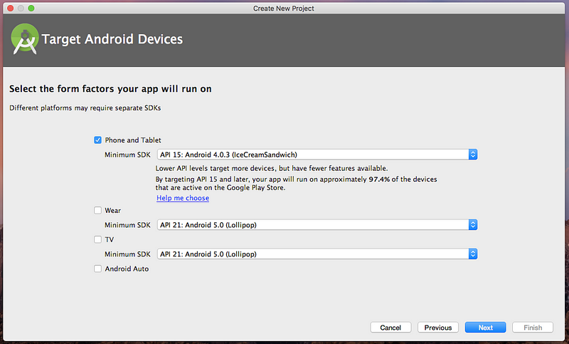Viewport: 569px width, 344px height.
Task: Enable the TV form factor checkbox
Action: [97, 239]
